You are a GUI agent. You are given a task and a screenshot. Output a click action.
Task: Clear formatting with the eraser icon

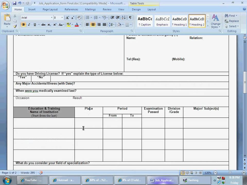click(79, 18)
